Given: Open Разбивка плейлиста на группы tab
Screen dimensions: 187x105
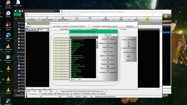Looking at the screenshot, I should pyautogui.click(x=93, y=94).
